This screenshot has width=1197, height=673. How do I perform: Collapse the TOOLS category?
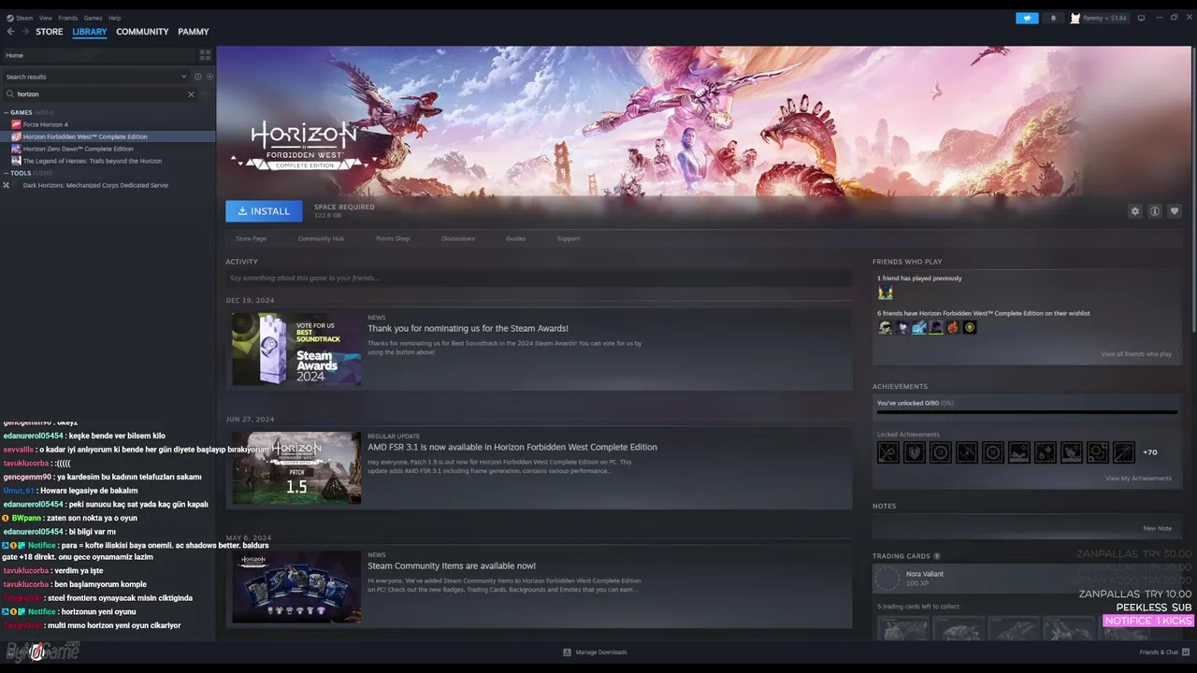point(6,173)
